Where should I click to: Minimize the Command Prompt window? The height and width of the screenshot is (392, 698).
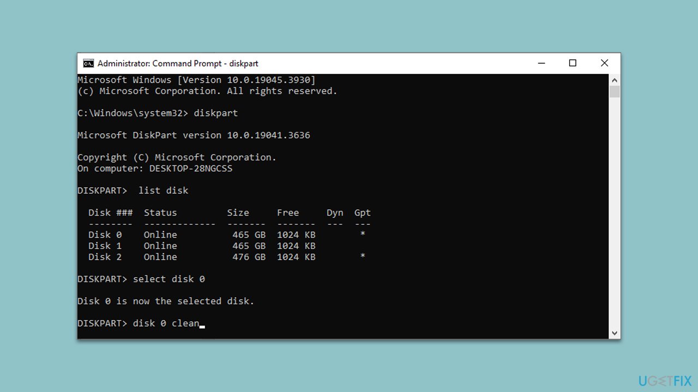(541, 63)
